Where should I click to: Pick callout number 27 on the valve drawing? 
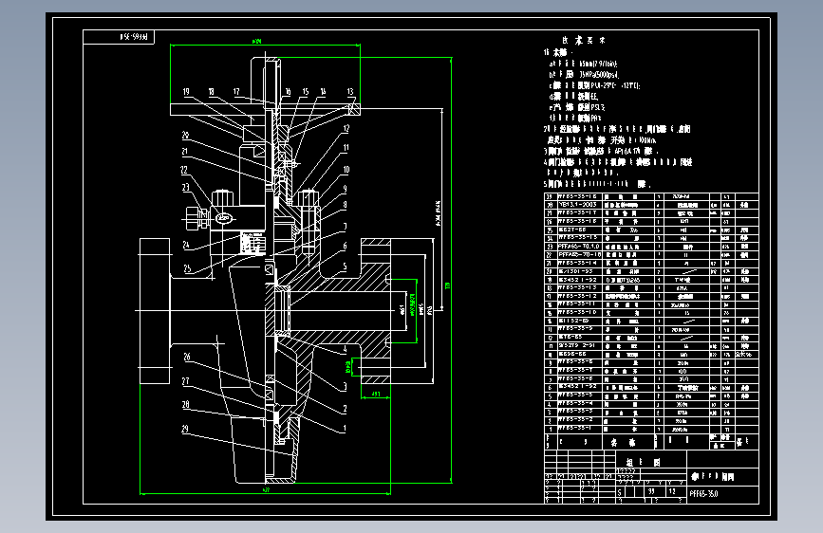click(185, 381)
